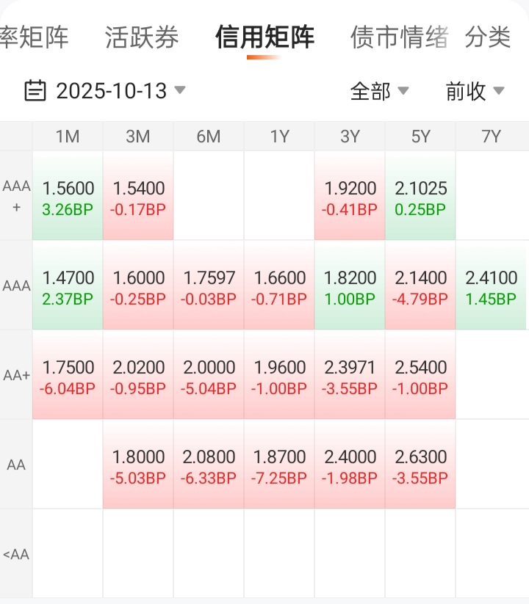Tap the AAA 6M cell 1.7597

[209, 286]
